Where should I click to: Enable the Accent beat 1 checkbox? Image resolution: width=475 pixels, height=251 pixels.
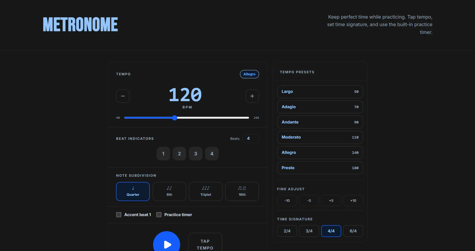[x=119, y=215]
